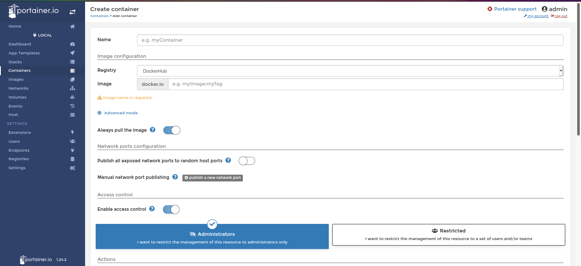
Task: Click the Home house icon in sidebar
Action: pyautogui.click(x=72, y=26)
